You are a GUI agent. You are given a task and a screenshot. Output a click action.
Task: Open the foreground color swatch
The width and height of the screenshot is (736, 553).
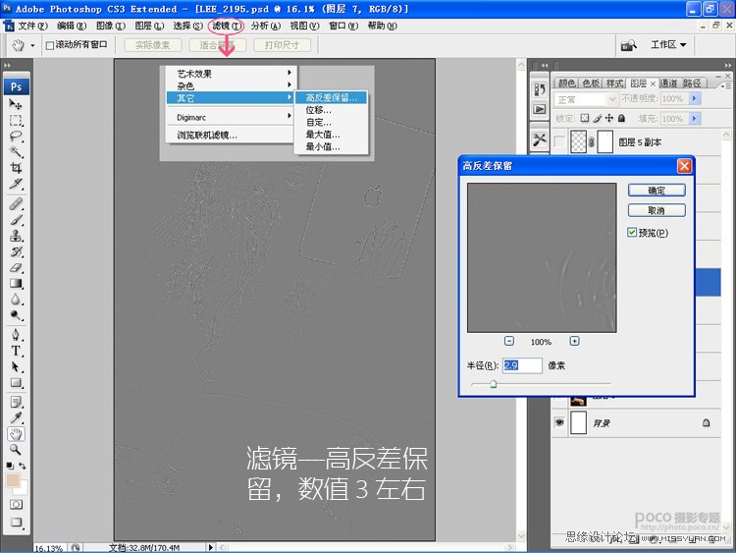tap(13, 480)
